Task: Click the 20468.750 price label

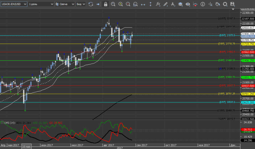Action: [x=248, y=111]
